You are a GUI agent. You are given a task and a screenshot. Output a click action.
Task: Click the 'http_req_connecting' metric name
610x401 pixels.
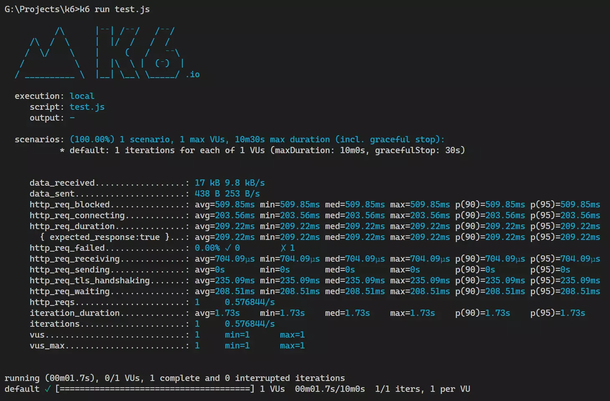coord(77,215)
